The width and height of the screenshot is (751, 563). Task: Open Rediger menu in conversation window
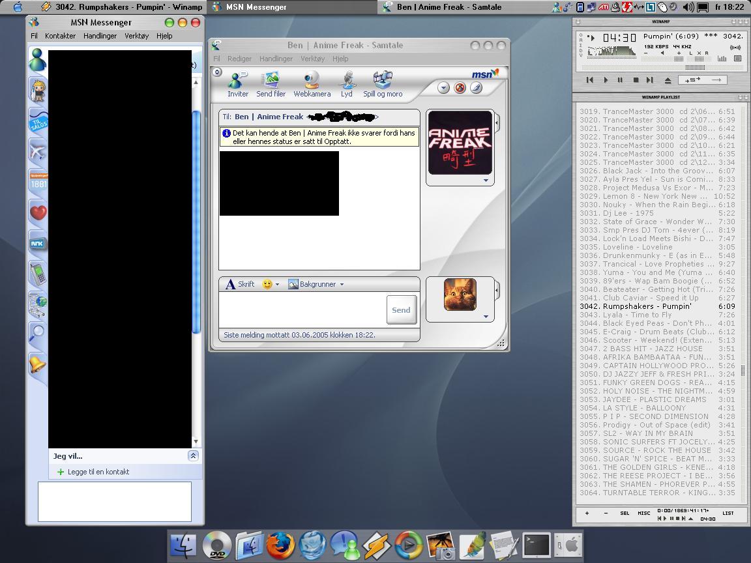[239, 59]
